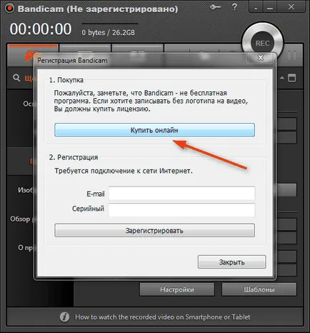This screenshot has height=333, width=310.
Task: Click the Купить онлайн button
Action: (154, 130)
